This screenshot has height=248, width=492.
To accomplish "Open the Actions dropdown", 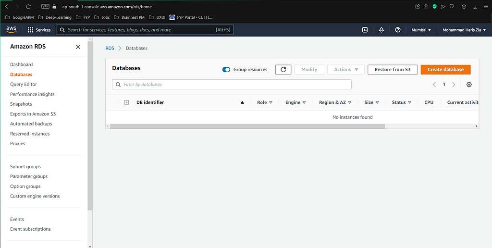I will 346,69.
